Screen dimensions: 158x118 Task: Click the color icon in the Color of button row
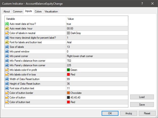coord(7,98)
